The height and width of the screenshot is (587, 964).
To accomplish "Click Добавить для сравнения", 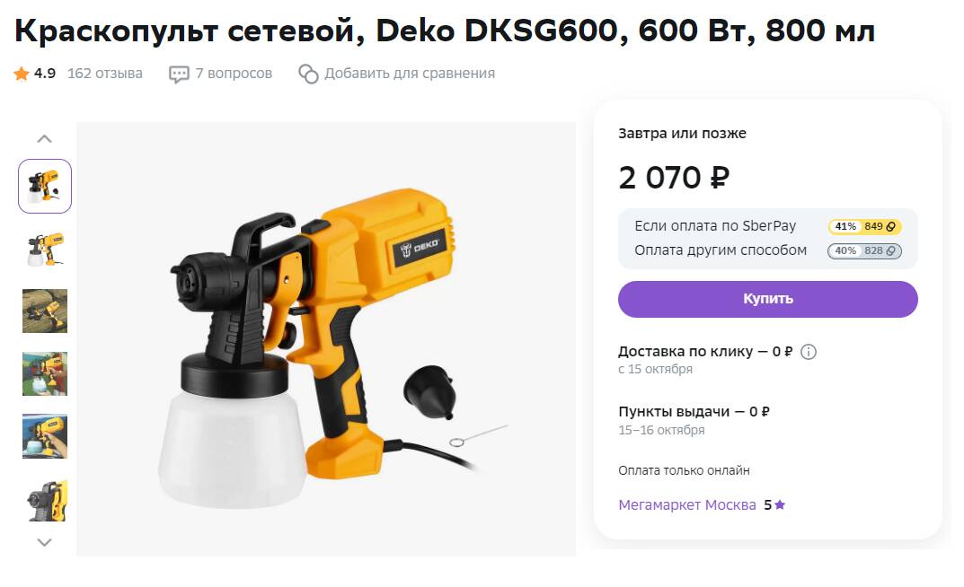I will (x=410, y=74).
